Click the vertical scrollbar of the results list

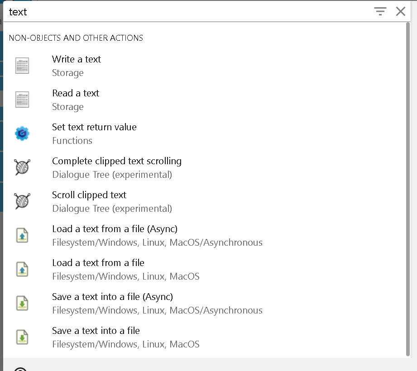pyautogui.click(x=408, y=189)
